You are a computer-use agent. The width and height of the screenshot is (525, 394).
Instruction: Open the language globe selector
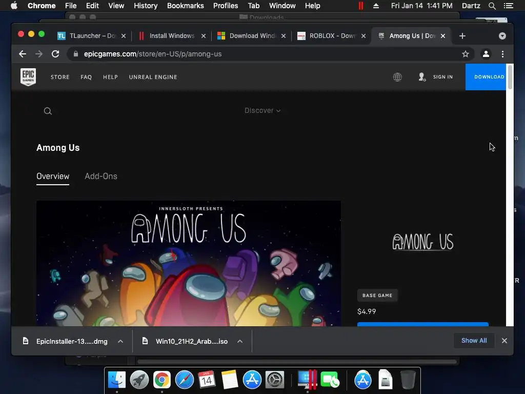tap(397, 77)
